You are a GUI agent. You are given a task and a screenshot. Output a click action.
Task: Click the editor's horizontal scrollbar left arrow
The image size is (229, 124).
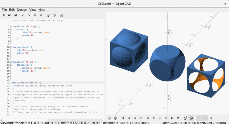tap(1, 120)
